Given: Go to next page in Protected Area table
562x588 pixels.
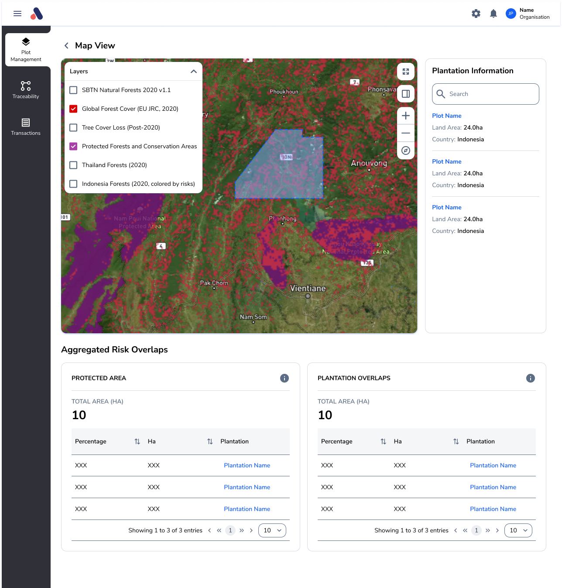Looking at the screenshot, I should pyautogui.click(x=251, y=530).
